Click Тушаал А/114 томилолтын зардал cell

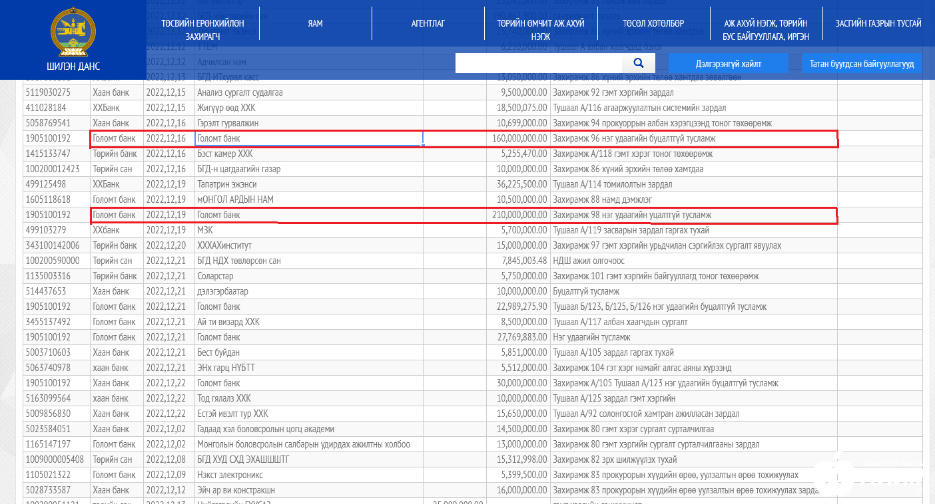tap(694, 184)
